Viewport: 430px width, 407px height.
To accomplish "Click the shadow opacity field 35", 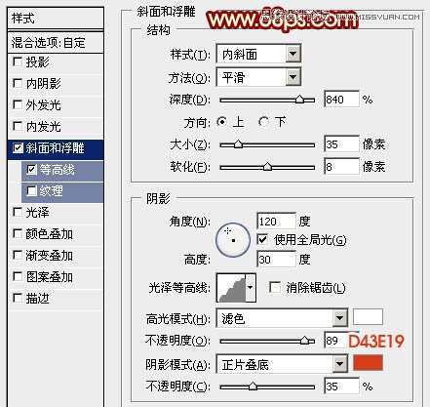I will (x=341, y=387).
